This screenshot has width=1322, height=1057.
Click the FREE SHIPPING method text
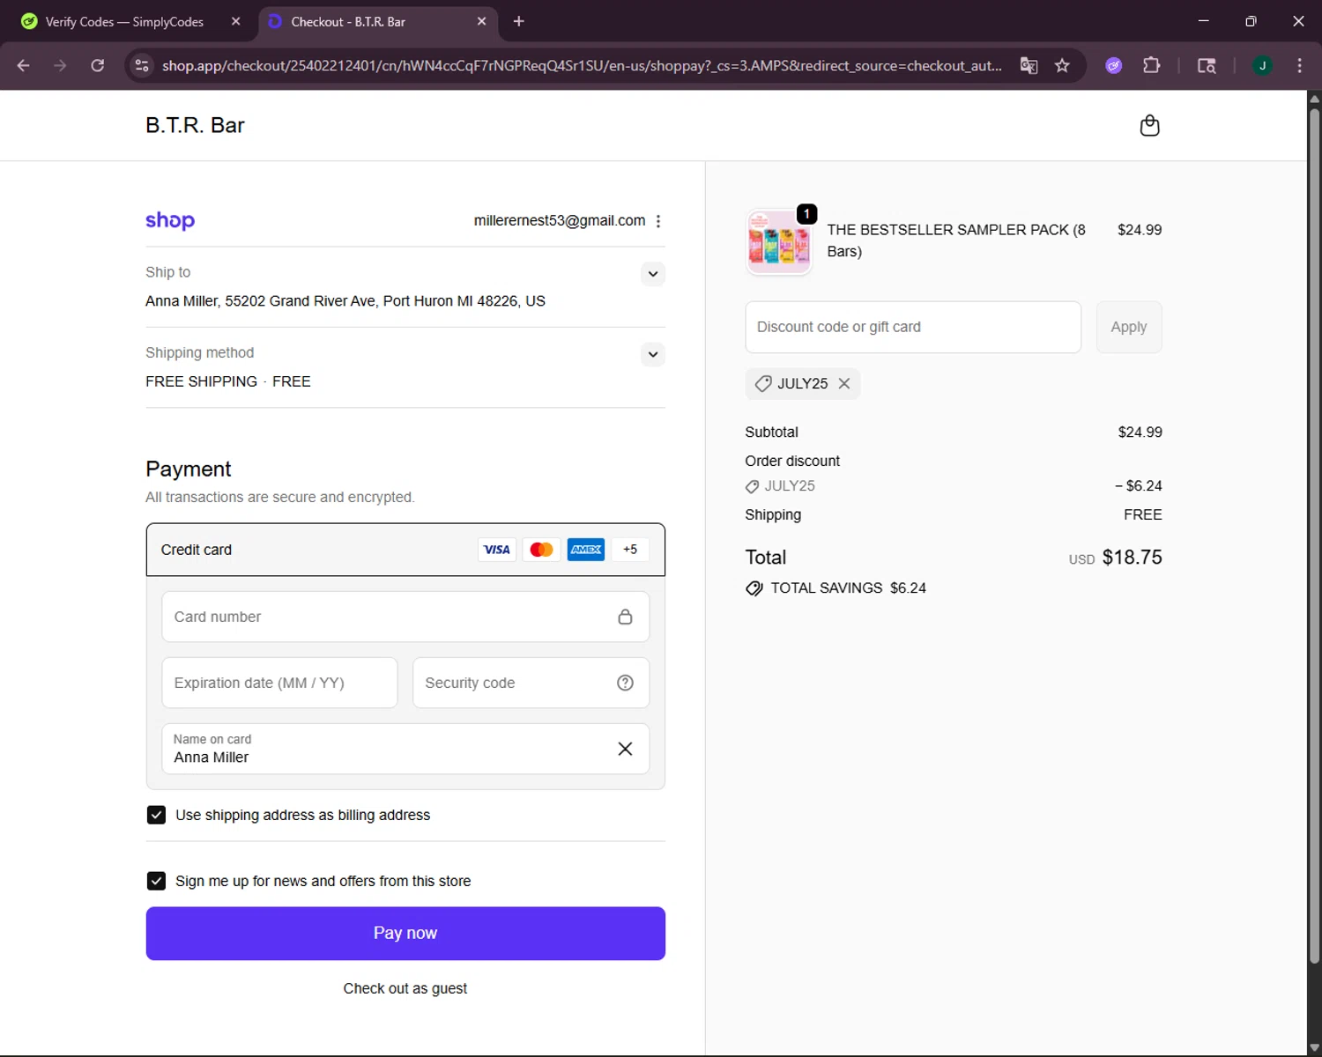point(228,381)
